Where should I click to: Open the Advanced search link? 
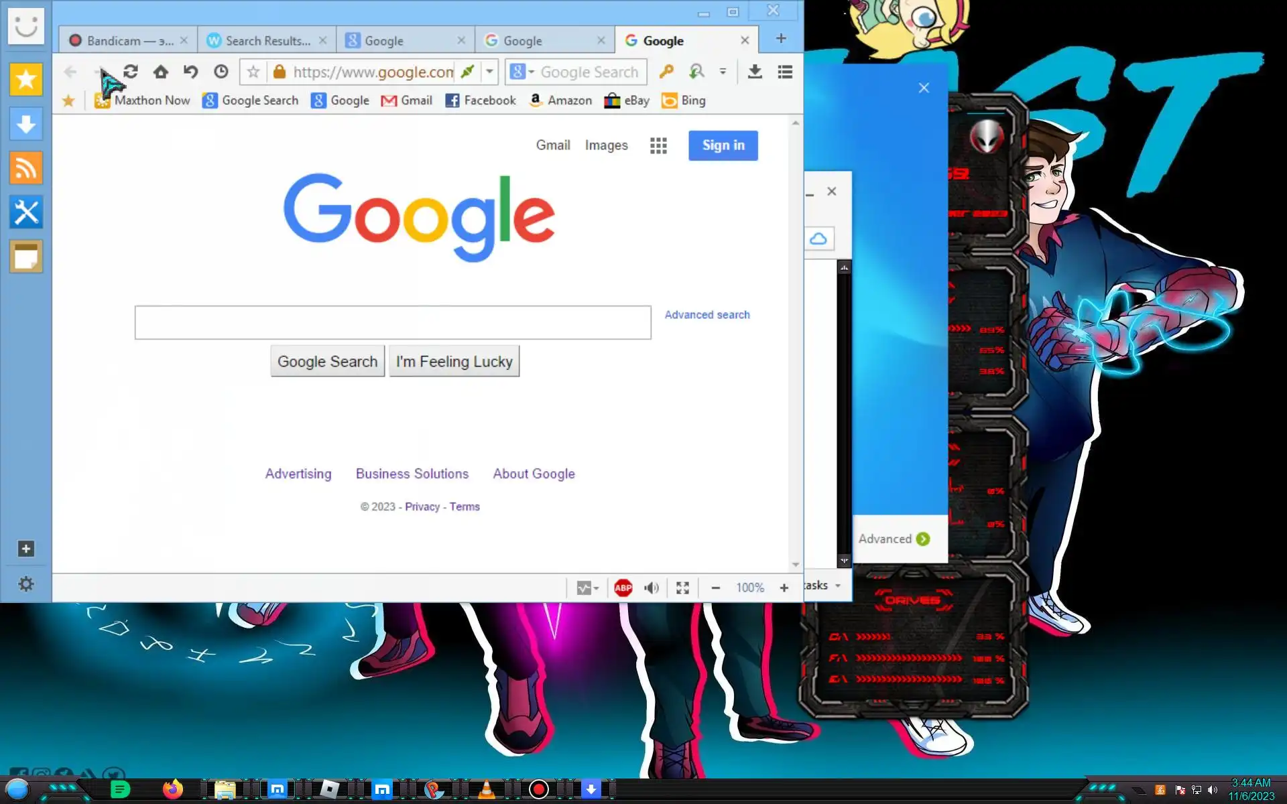pos(707,314)
